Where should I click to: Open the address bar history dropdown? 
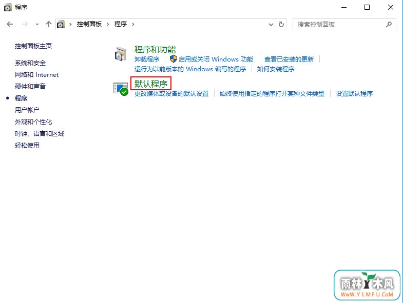pos(271,25)
